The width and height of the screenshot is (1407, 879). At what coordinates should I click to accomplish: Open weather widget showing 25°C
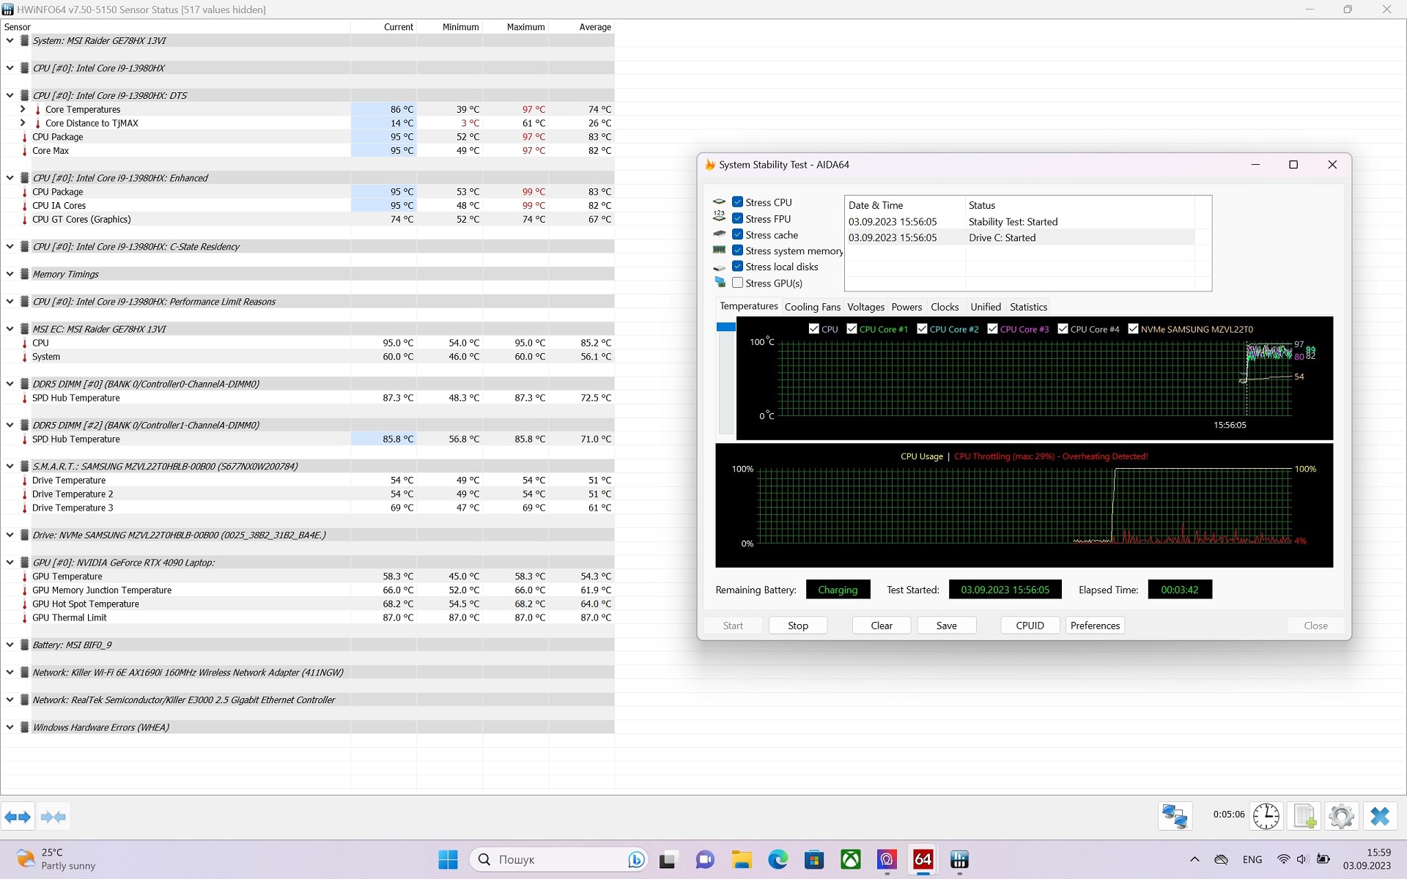pyautogui.click(x=57, y=859)
